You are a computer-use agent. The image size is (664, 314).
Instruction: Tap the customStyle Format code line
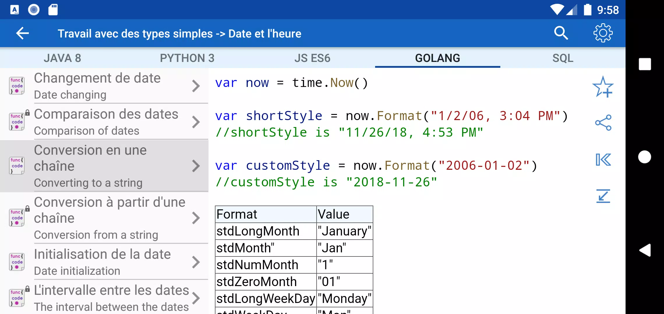point(376,166)
